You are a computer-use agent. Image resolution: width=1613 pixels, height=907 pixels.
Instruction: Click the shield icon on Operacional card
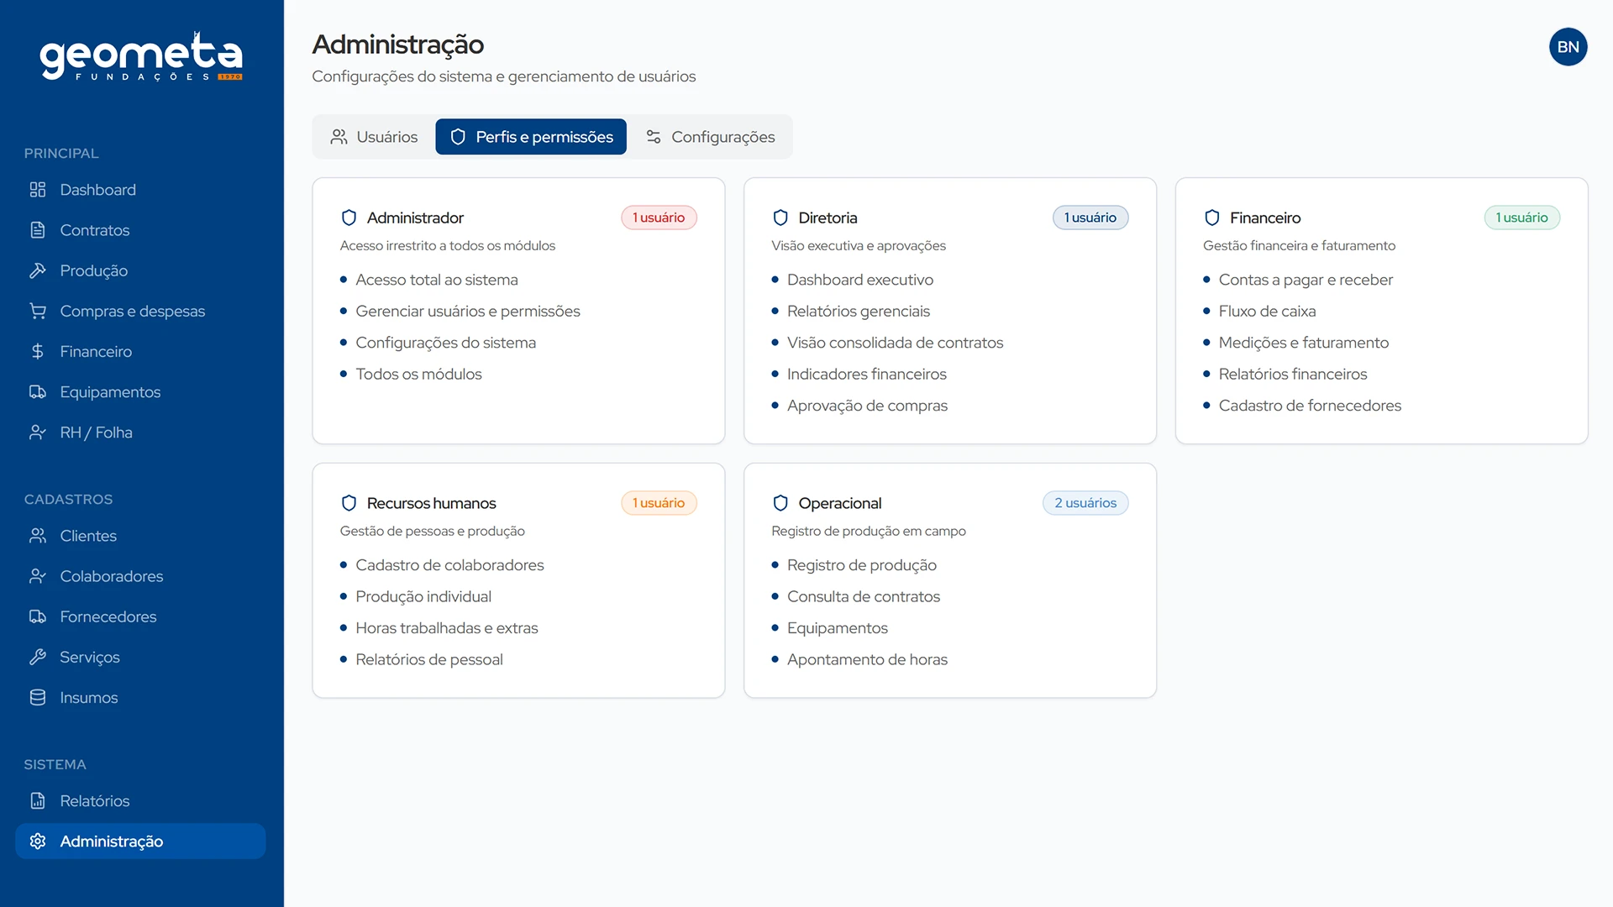(780, 503)
